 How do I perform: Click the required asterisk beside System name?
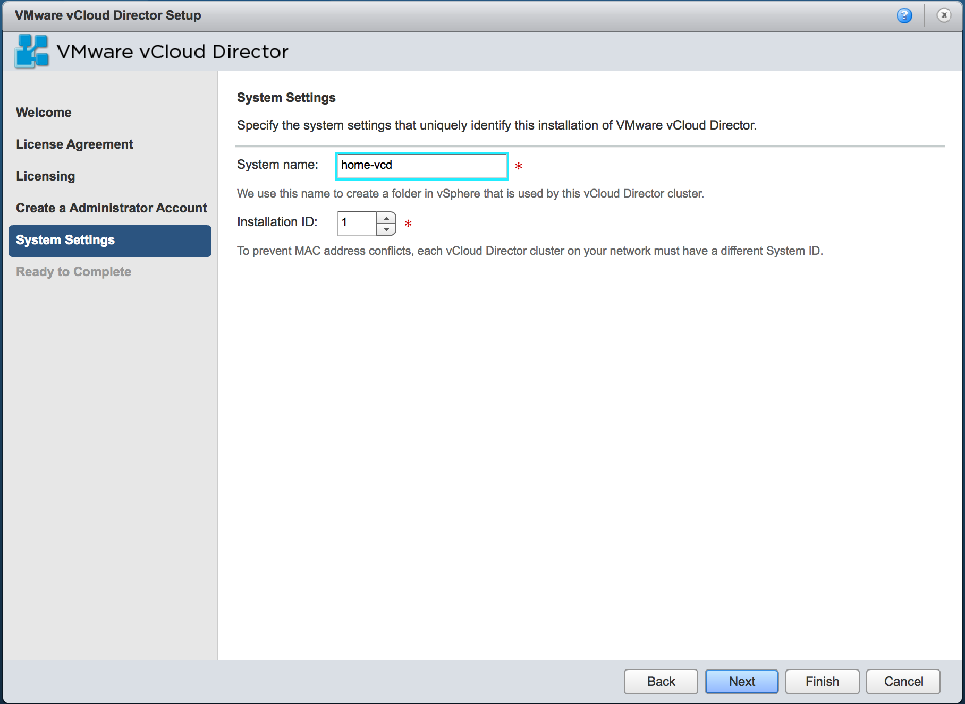[x=519, y=166]
